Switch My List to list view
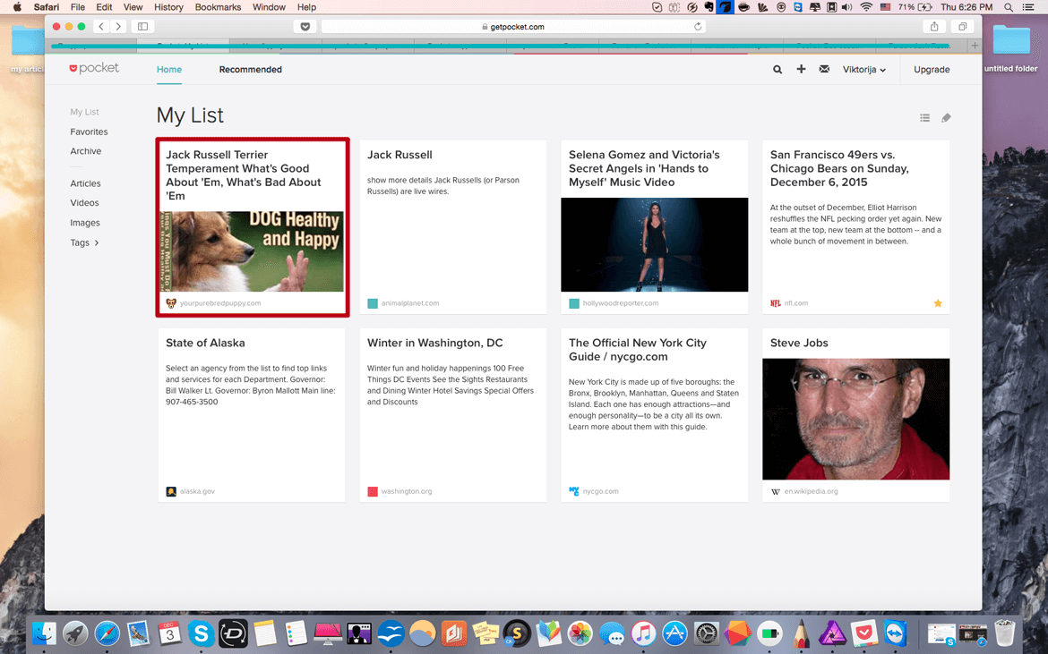This screenshot has width=1048, height=654. tap(925, 117)
